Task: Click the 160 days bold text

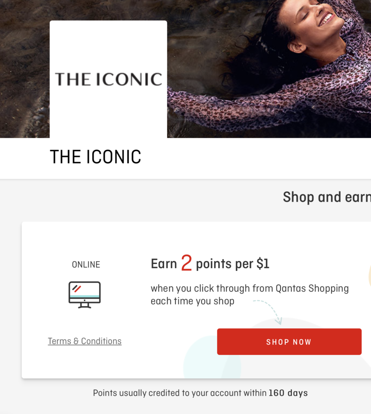Action: [288, 393]
